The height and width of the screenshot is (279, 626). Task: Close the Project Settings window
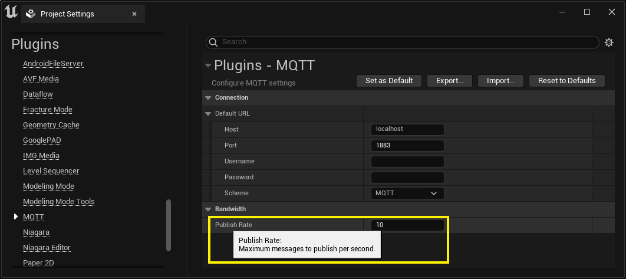[x=612, y=12]
